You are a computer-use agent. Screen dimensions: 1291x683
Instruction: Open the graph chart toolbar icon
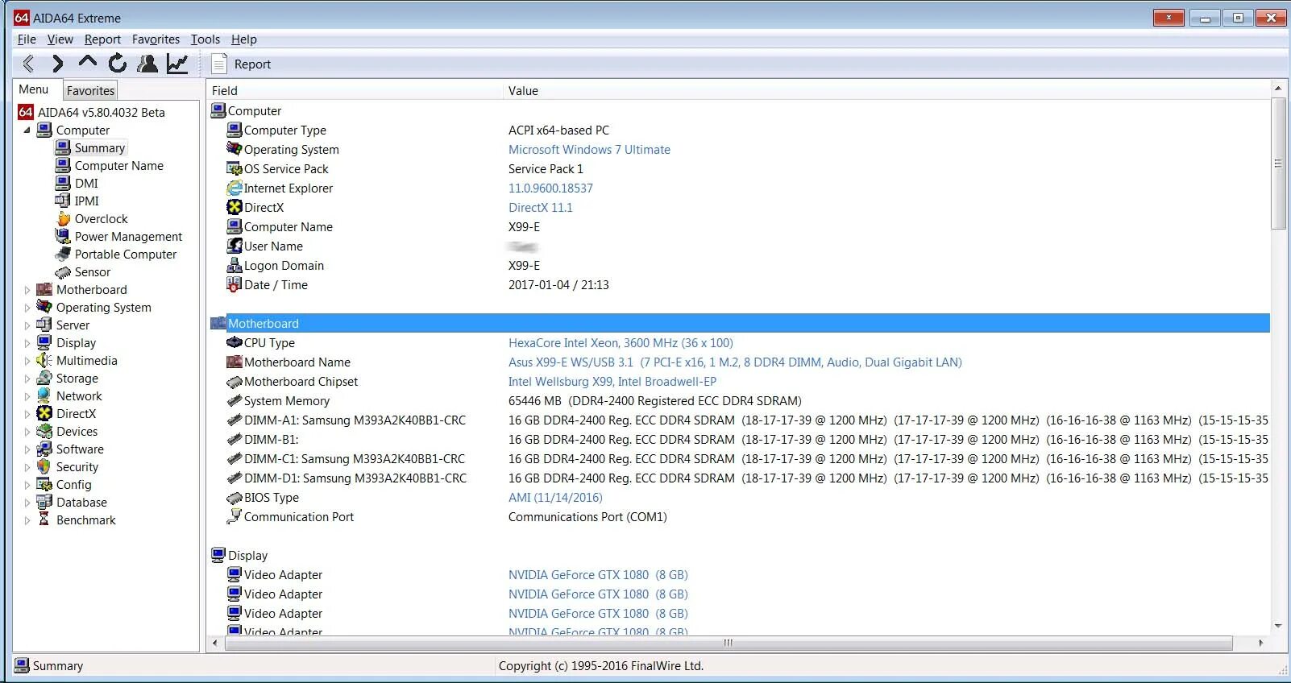(x=177, y=64)
